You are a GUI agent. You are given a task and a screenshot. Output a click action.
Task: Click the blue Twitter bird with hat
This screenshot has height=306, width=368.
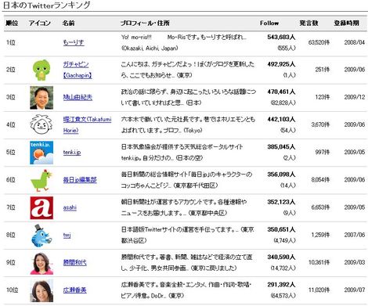[x=41, y=236]
